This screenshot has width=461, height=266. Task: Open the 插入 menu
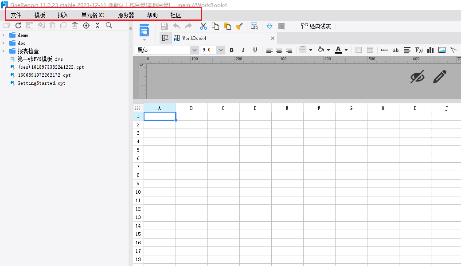[x=63, y=15]
